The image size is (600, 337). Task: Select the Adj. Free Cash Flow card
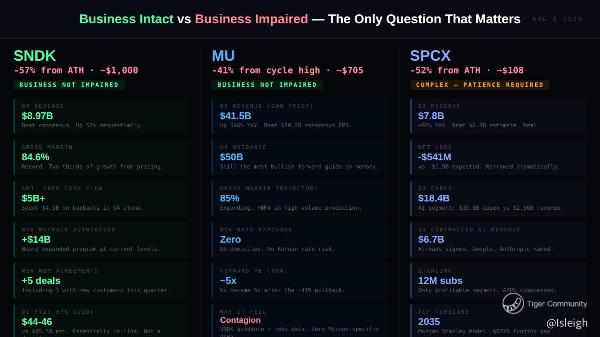point(102,198)
